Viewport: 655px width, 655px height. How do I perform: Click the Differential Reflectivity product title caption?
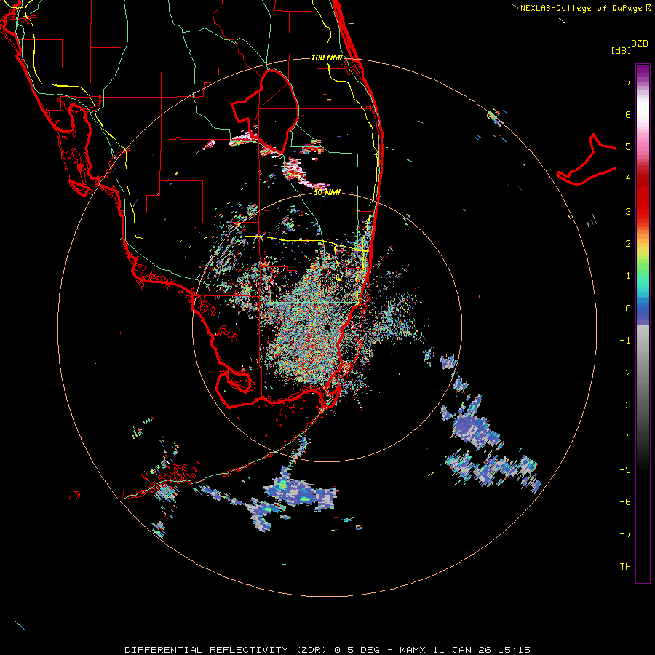(x=327, y=650)
